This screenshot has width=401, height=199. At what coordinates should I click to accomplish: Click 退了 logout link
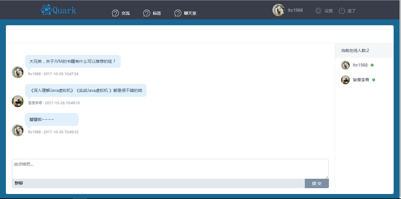point(352,11)
